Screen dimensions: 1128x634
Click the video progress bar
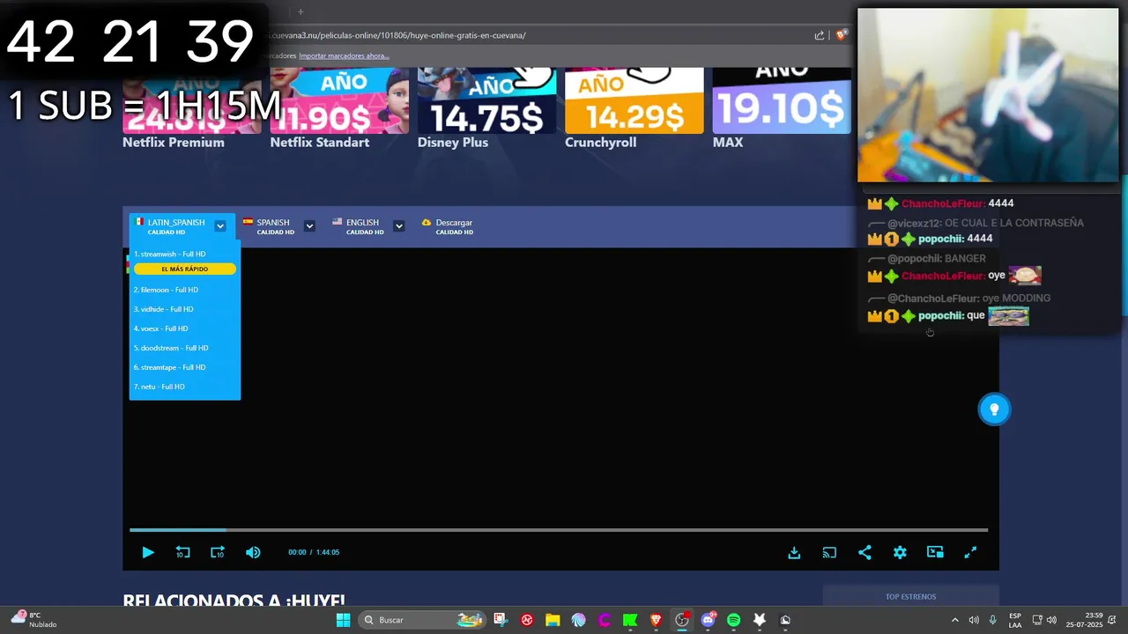(x=559, y=530)
